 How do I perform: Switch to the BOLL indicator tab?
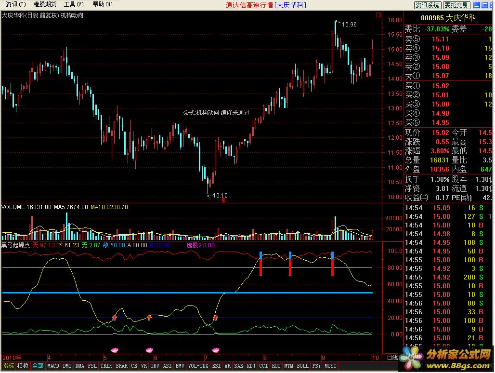[302, 366]
